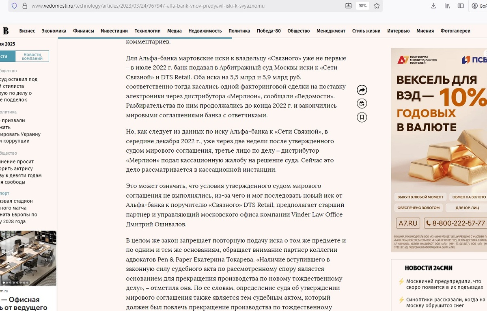Open the Фотогалереи section
Viewport: 487px width, 311px height.
point(455,31)
